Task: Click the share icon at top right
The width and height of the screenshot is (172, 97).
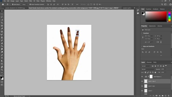Action: pos(170,4)
